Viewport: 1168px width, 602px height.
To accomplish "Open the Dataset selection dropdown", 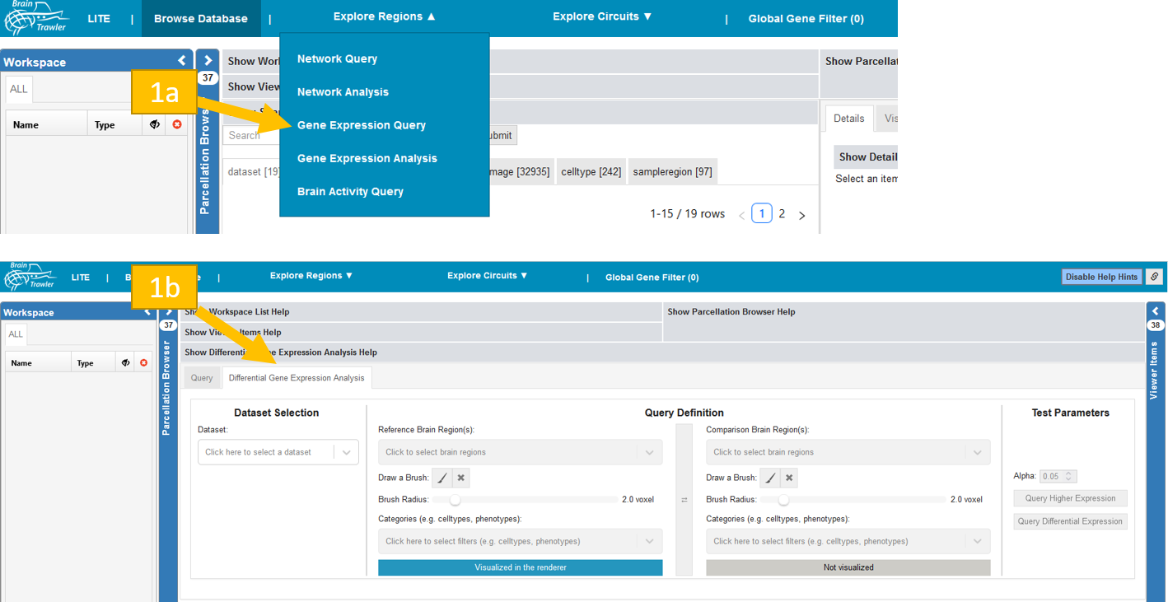I will (x=278, y=452).
